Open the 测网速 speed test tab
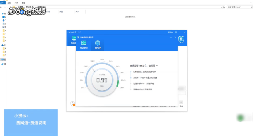 point(97,45)
